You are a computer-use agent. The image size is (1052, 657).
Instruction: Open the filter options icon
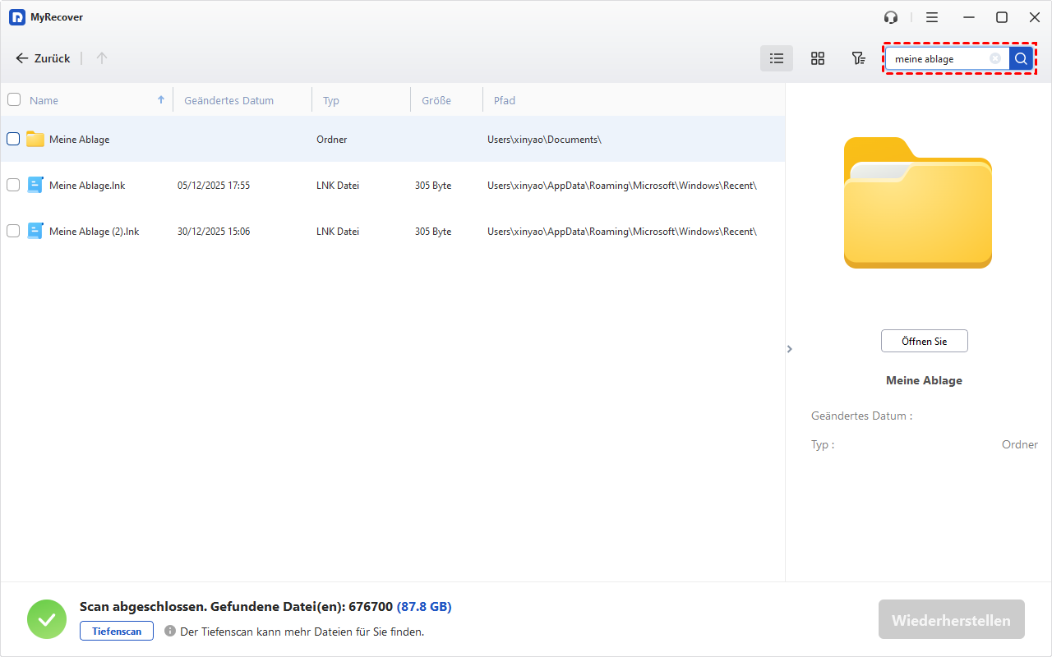point(858,58)
